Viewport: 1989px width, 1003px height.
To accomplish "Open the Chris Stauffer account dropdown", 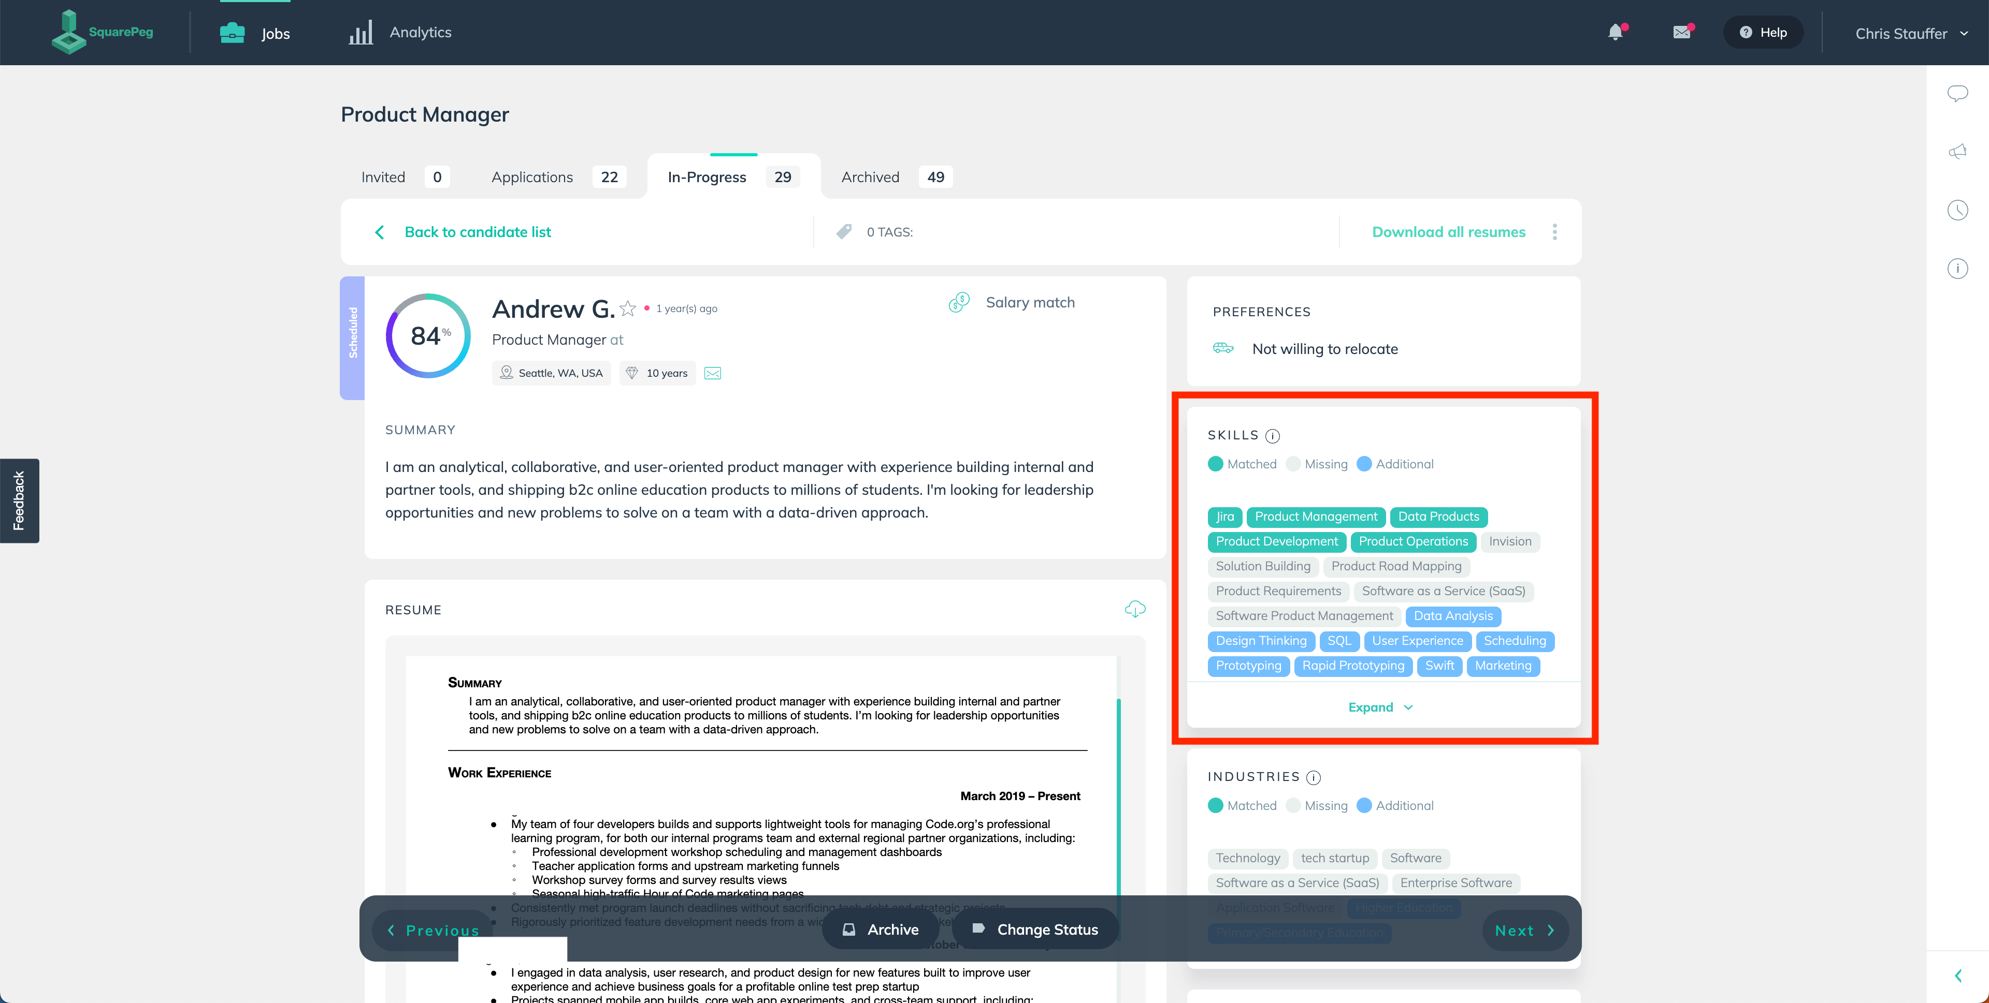I will tap(1912, 33).
